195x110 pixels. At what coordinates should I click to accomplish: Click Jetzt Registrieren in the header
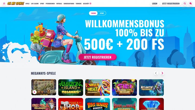[x=171, y=4]
